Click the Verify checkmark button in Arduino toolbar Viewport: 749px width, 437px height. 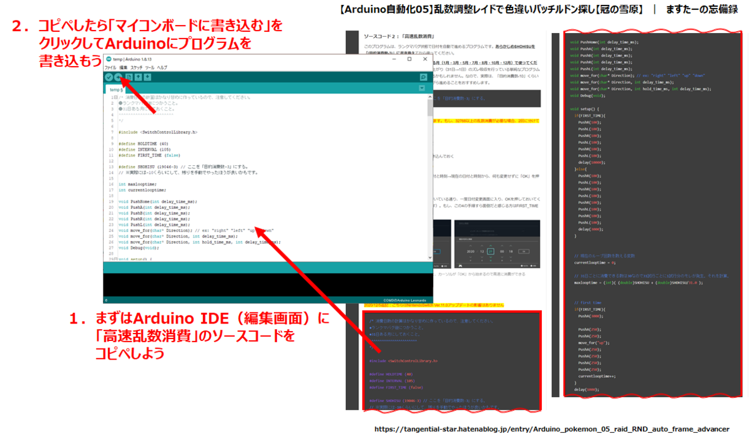tap(109, 77)
